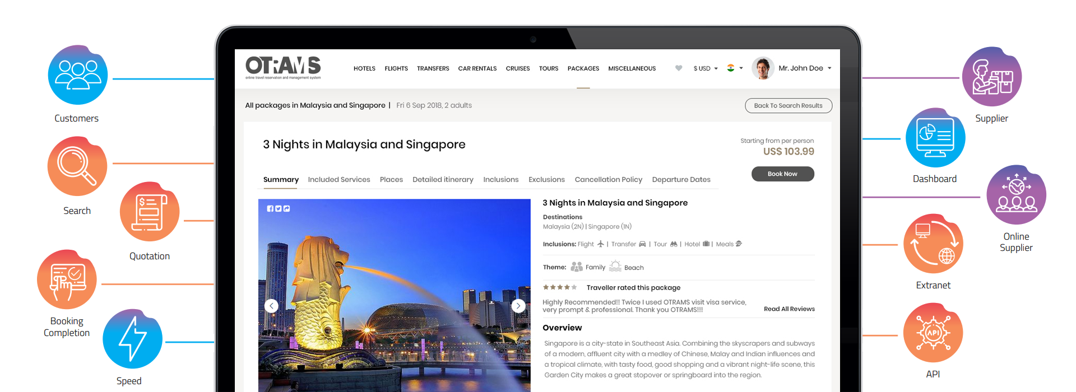Screen dimensions: 1076x392
Task: Click the Merlion package photo
Action: [x=395, y=296]
